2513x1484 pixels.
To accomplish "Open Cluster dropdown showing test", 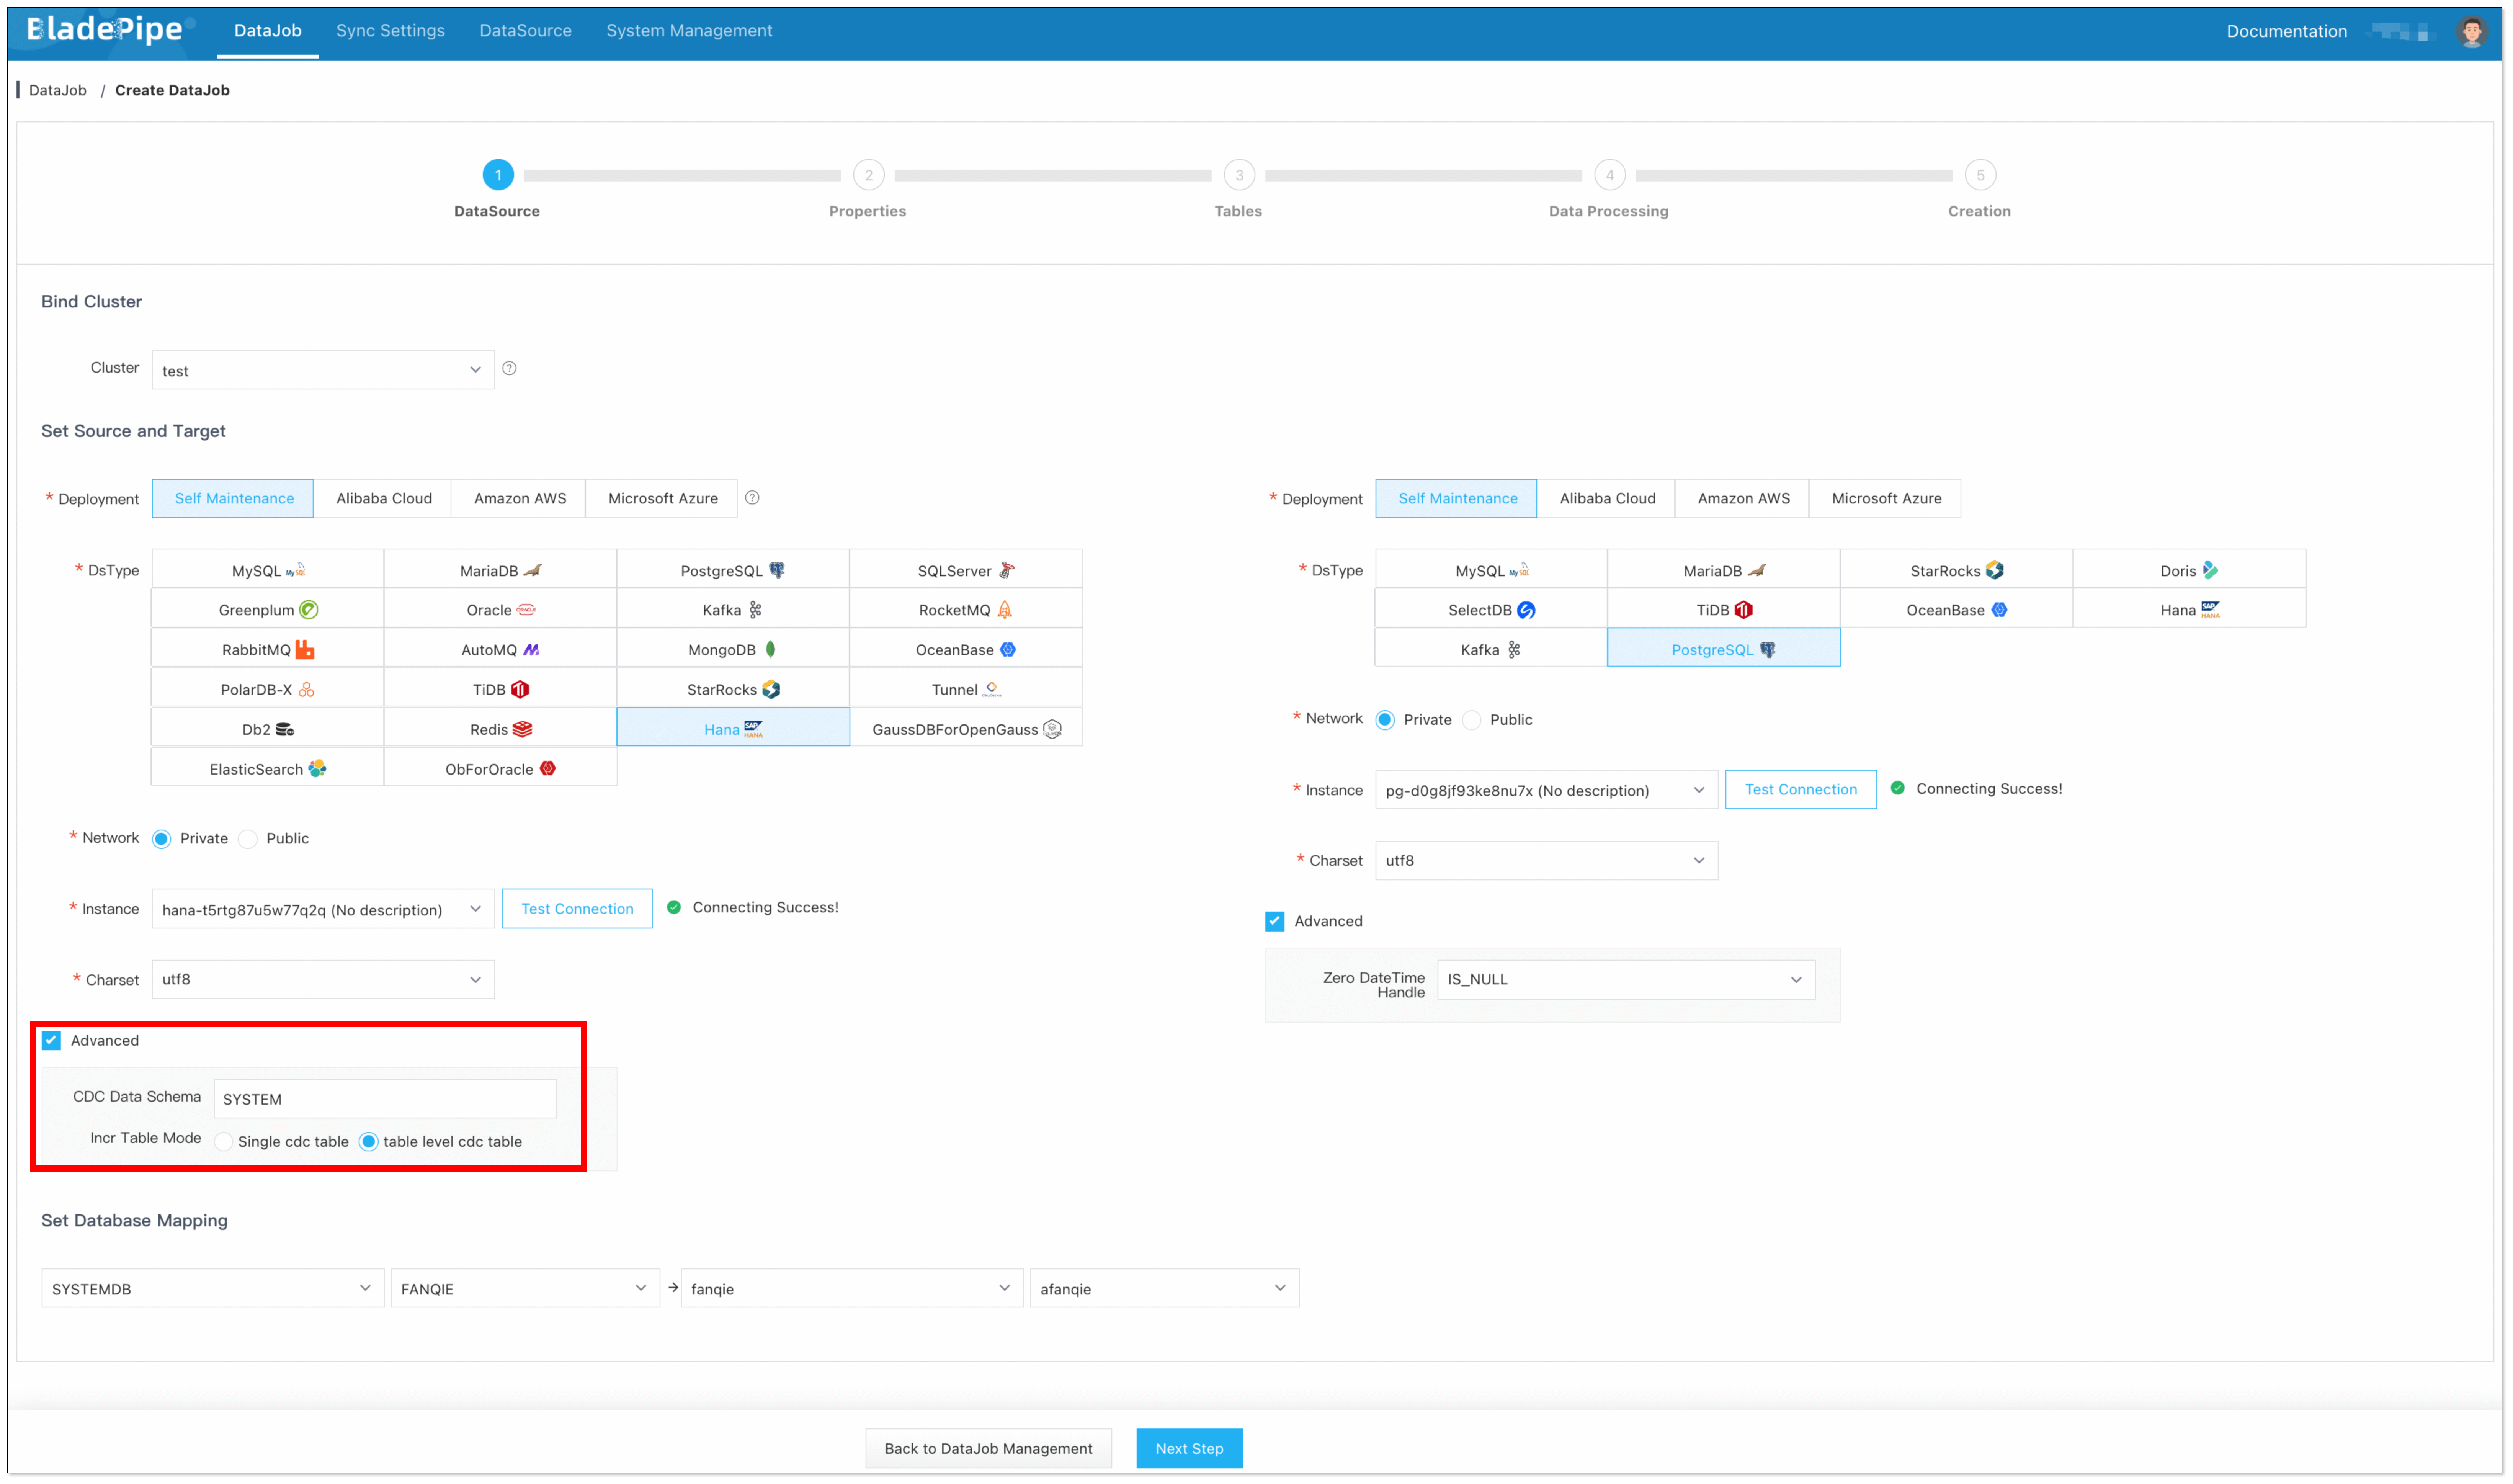I will tap(323, 370).
